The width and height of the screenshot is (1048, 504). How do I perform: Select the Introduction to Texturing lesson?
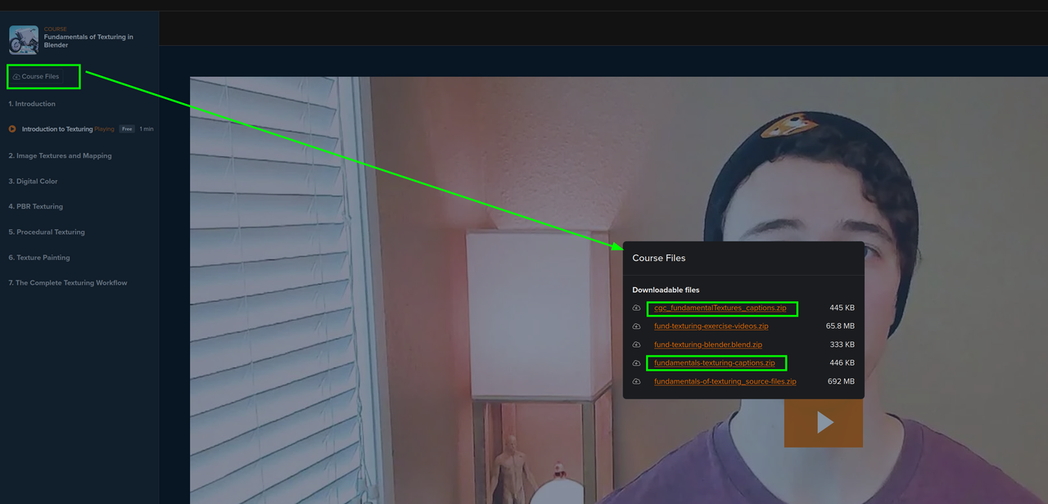tap(57, 129)
